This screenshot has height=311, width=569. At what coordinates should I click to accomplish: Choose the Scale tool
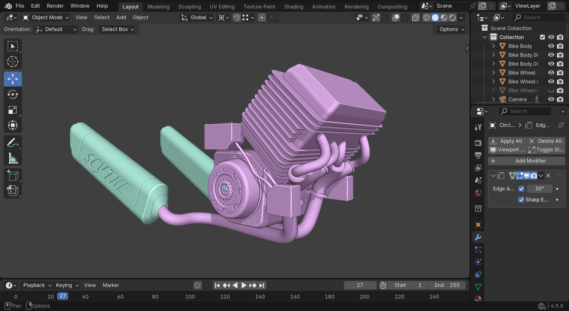(12, 110)
